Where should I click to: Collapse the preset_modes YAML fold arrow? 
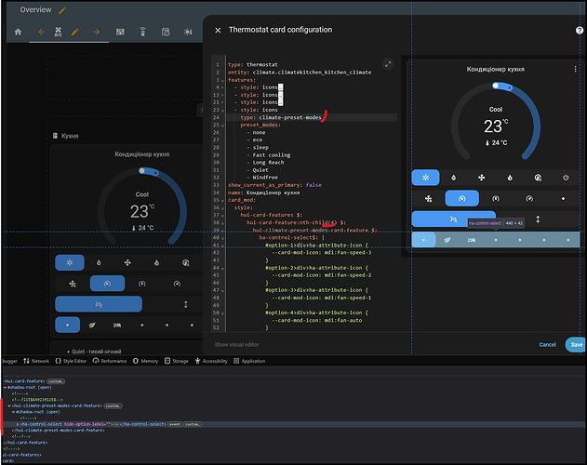pyautogui.click(x=223, y=125)
